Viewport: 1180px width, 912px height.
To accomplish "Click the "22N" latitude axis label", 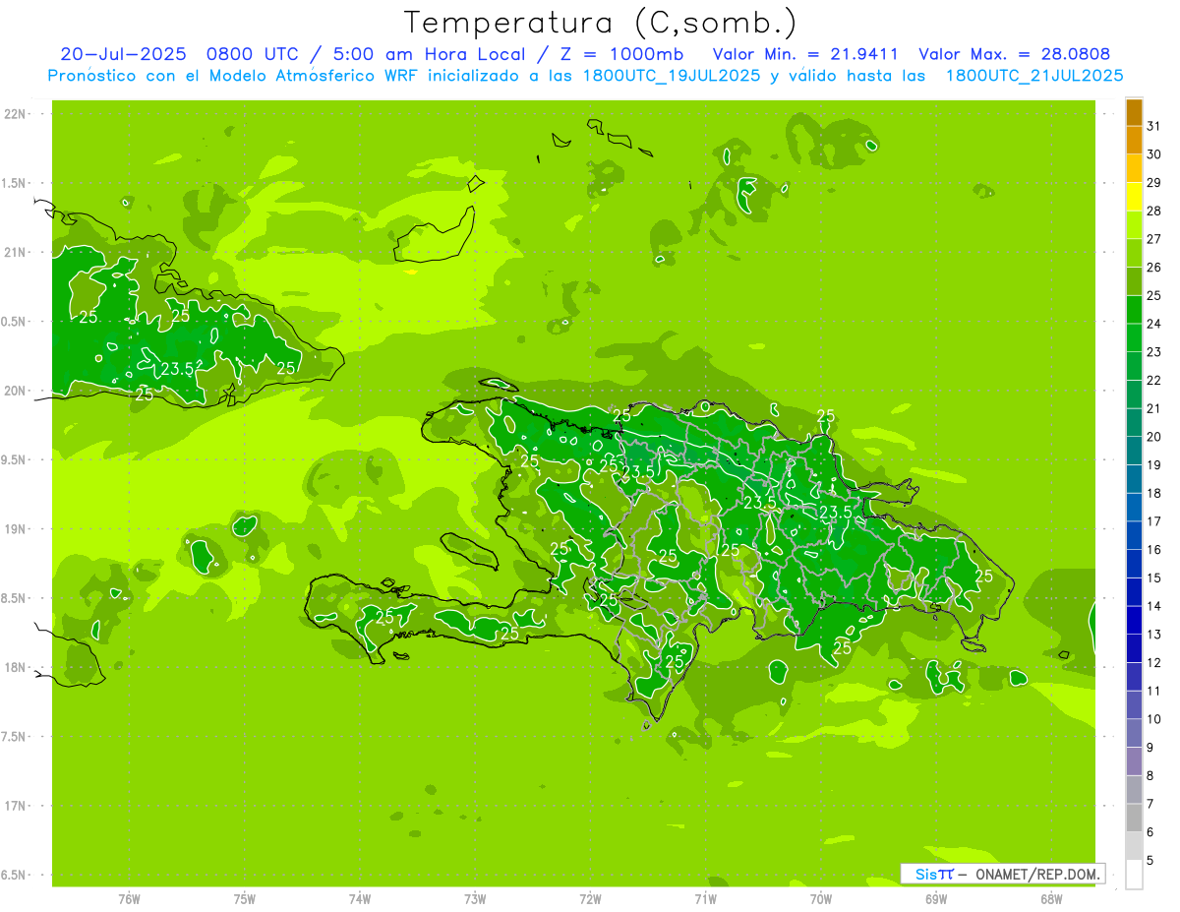I will [x=17, y=114].
